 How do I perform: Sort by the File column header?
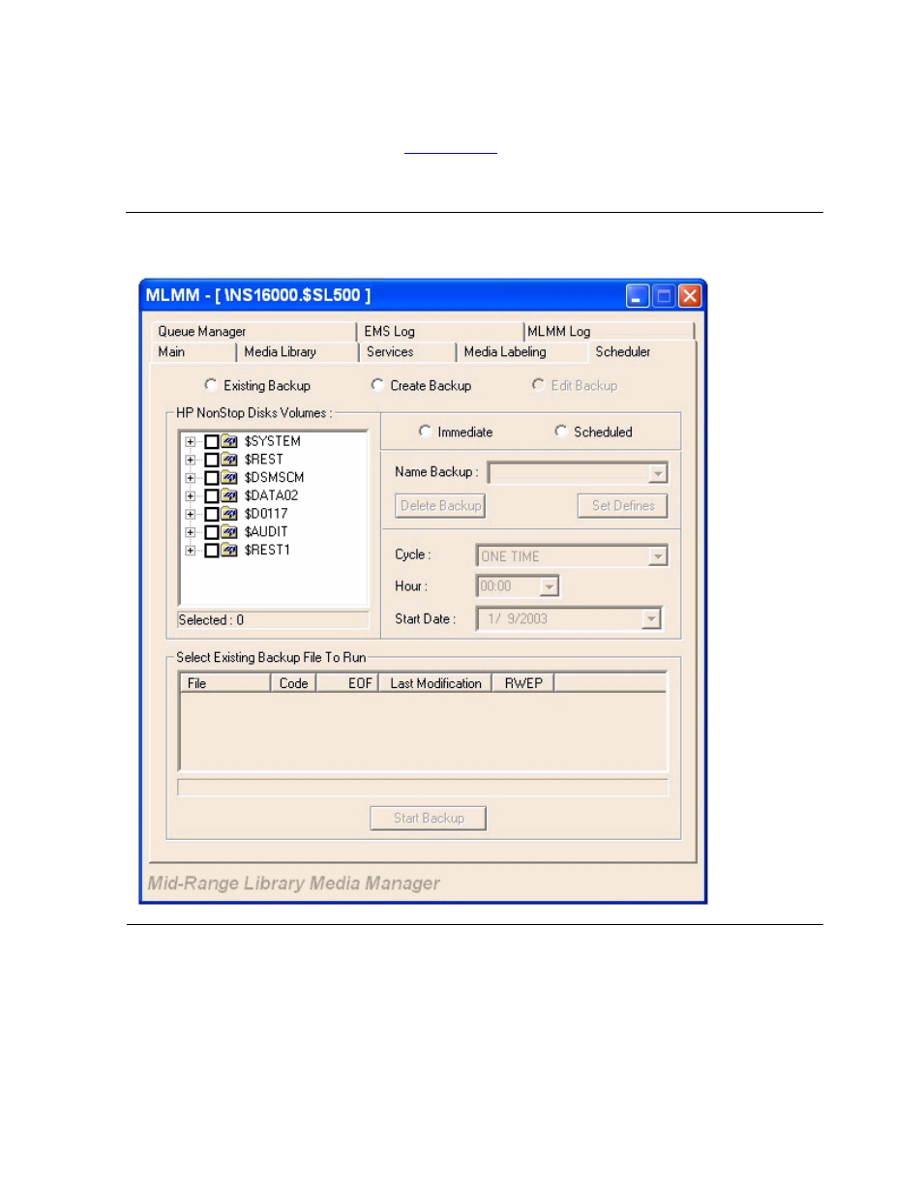225,683
